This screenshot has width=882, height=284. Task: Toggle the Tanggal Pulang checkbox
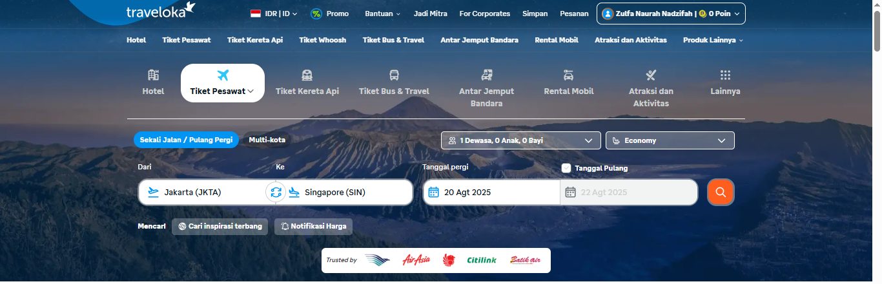(566, 168)
